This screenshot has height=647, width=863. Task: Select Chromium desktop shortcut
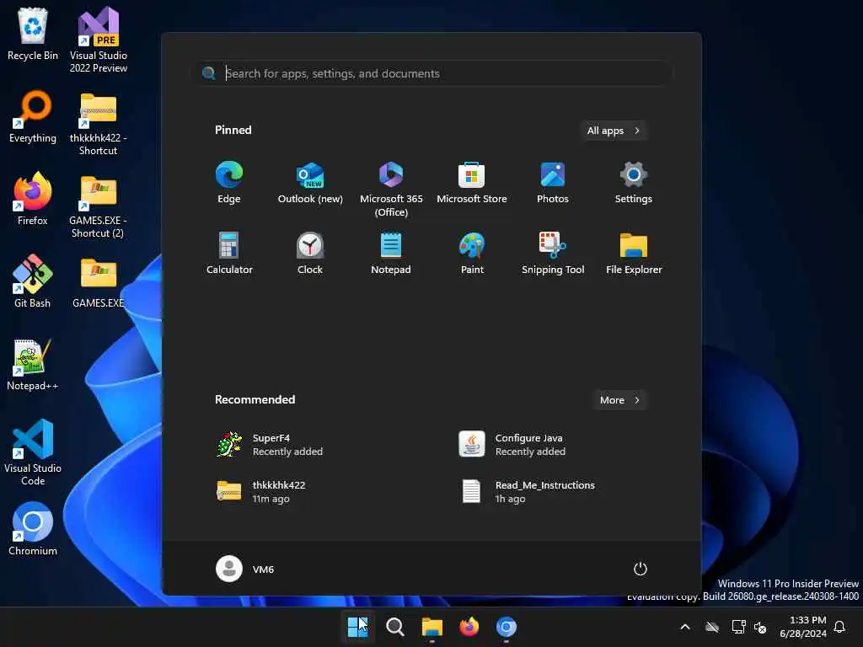33,529
